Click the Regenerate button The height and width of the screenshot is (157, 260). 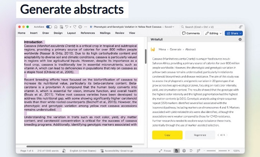tap(200, 135)
